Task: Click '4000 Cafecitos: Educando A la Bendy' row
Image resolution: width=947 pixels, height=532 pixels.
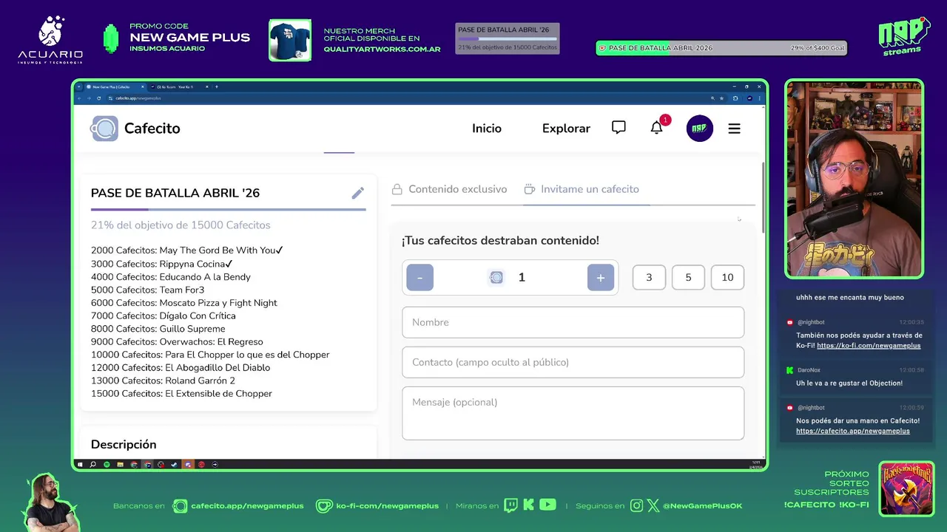Action: pyautogui.click(x=171, y=277)
